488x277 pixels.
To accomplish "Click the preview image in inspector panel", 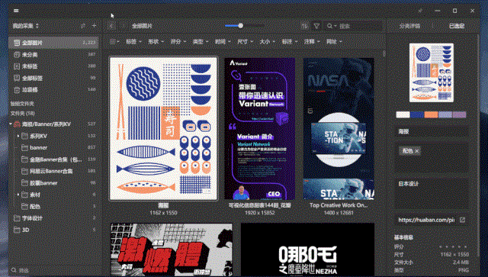I will (x=432, y=72).
